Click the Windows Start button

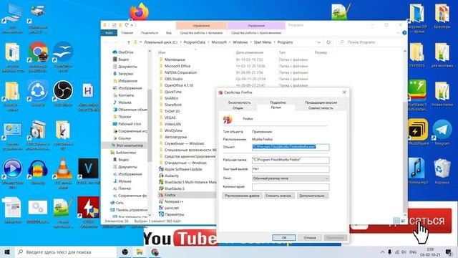(7, 252)
